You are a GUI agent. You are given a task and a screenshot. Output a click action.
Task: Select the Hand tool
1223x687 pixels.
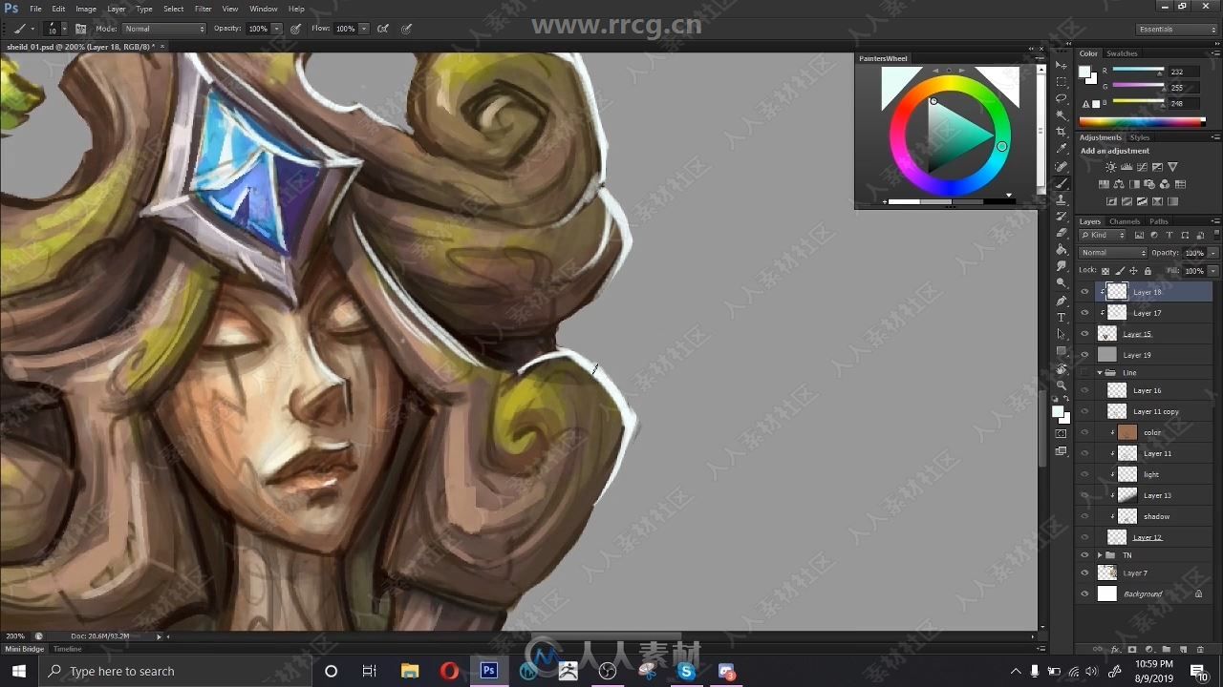click(x=1062, y=368)
